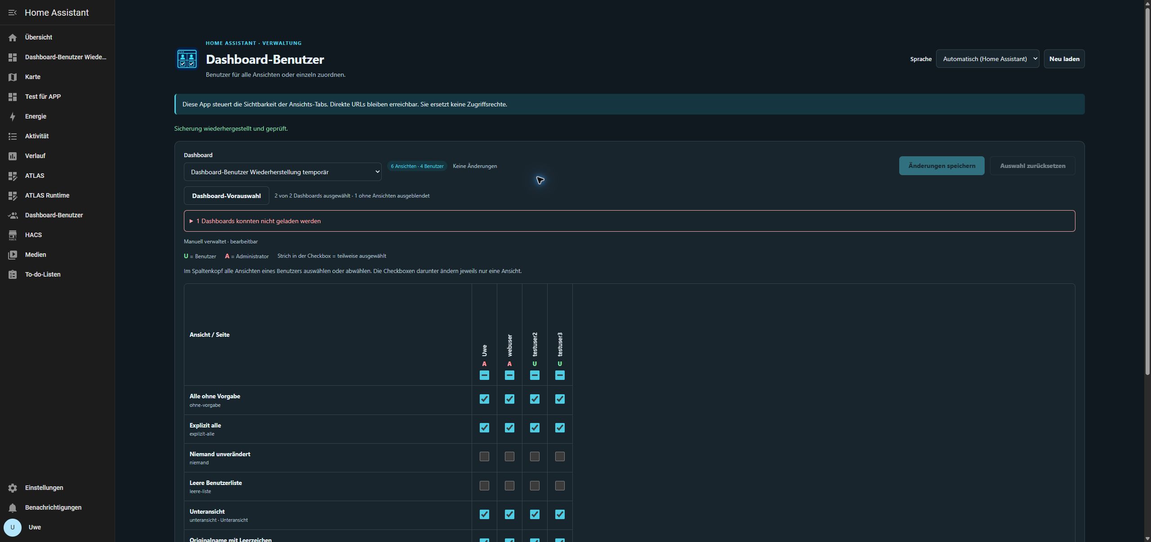Expand the Dashboards konnten nicht geladen werden notice
1151x542 pixels.
click(x=629, y=221)
